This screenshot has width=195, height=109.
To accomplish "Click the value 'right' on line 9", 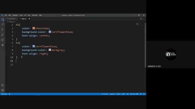I will coord(43,54).
